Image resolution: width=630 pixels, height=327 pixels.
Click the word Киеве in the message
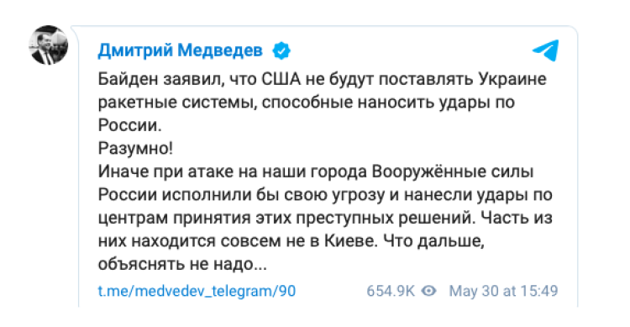click(350, 241)
